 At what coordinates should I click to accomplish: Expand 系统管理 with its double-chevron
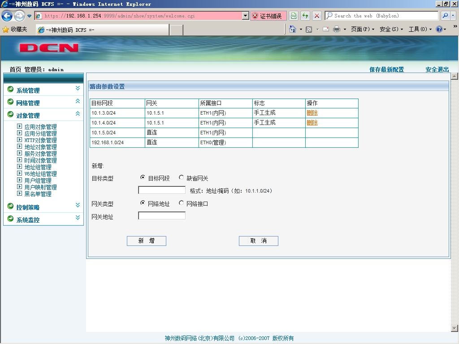point(78,88)
